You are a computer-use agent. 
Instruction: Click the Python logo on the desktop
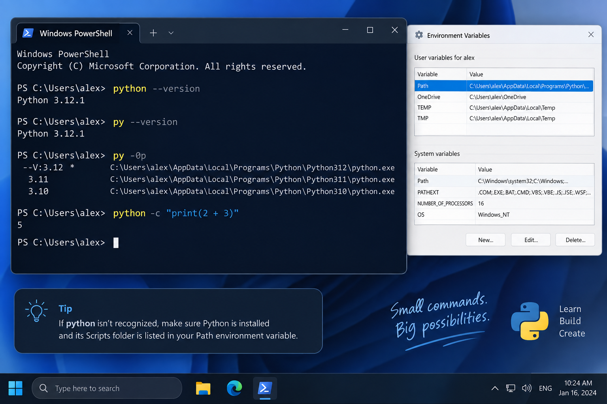point(530,321)
